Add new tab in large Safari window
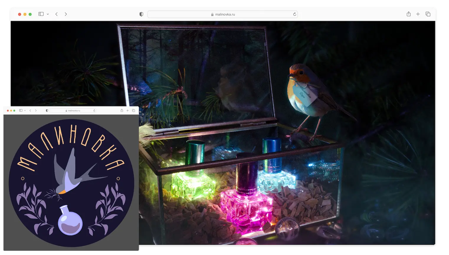The image size is (449, 255). tap(418, 14)
